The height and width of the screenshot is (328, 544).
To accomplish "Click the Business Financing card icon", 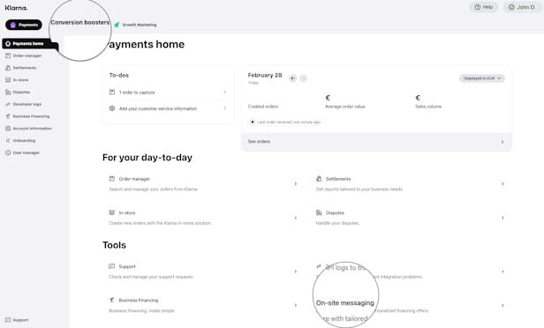I will click(x=111, y=300).
